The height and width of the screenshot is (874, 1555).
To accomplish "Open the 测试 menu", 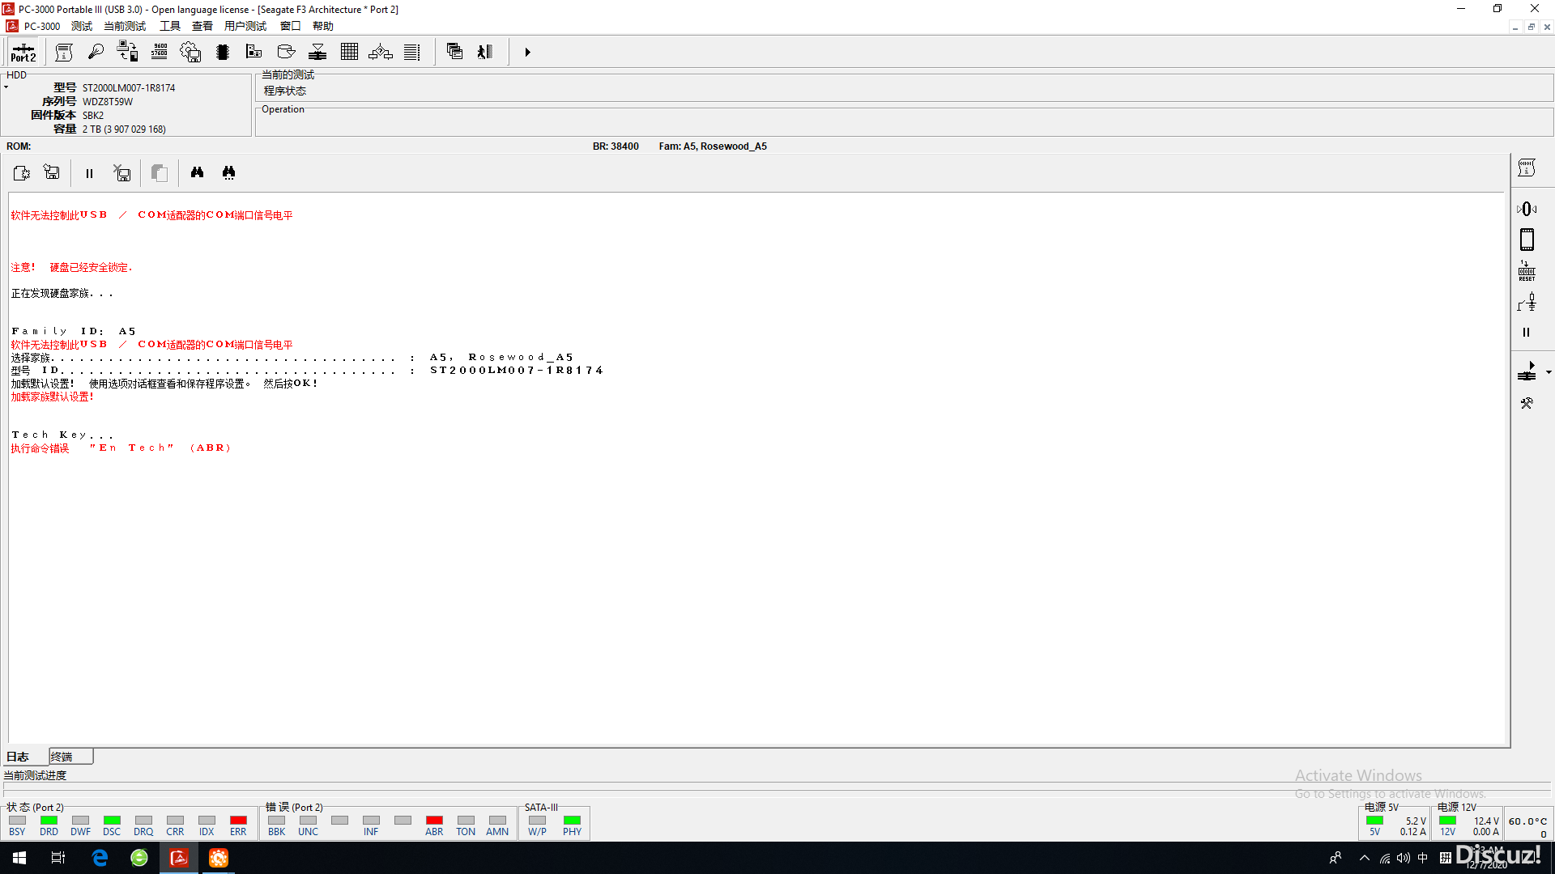I will tap(82, 26).
